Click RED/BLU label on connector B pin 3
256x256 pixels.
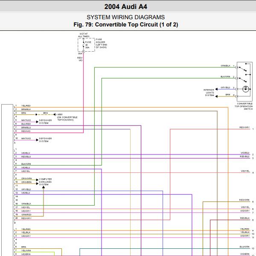point(26,157)
